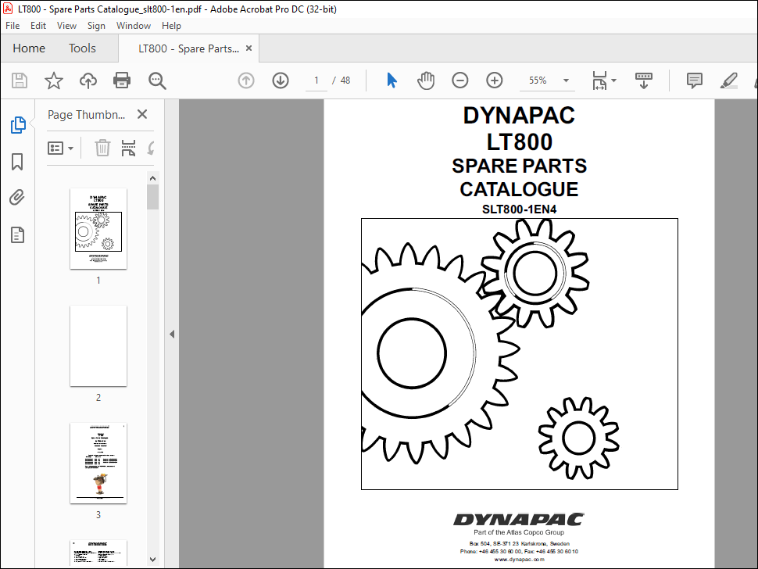Screen dimensions: 758x569
Task: Add the document to starred files
Action: [54, 81]
